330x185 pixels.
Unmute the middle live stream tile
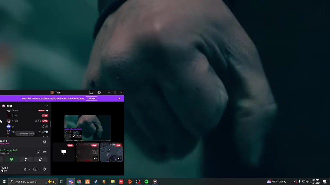(95, 158)
